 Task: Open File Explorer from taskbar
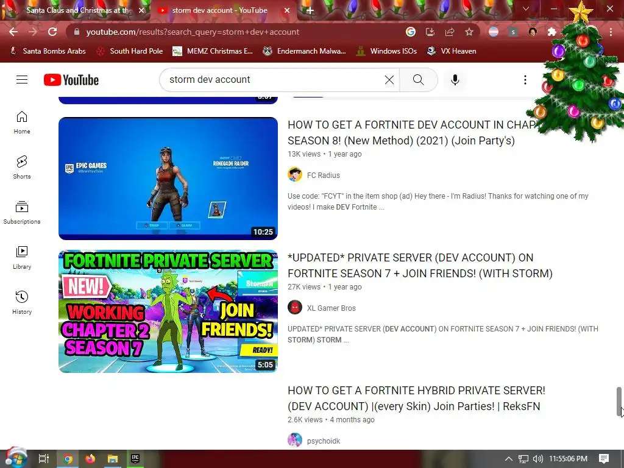(x=113, y=459)
